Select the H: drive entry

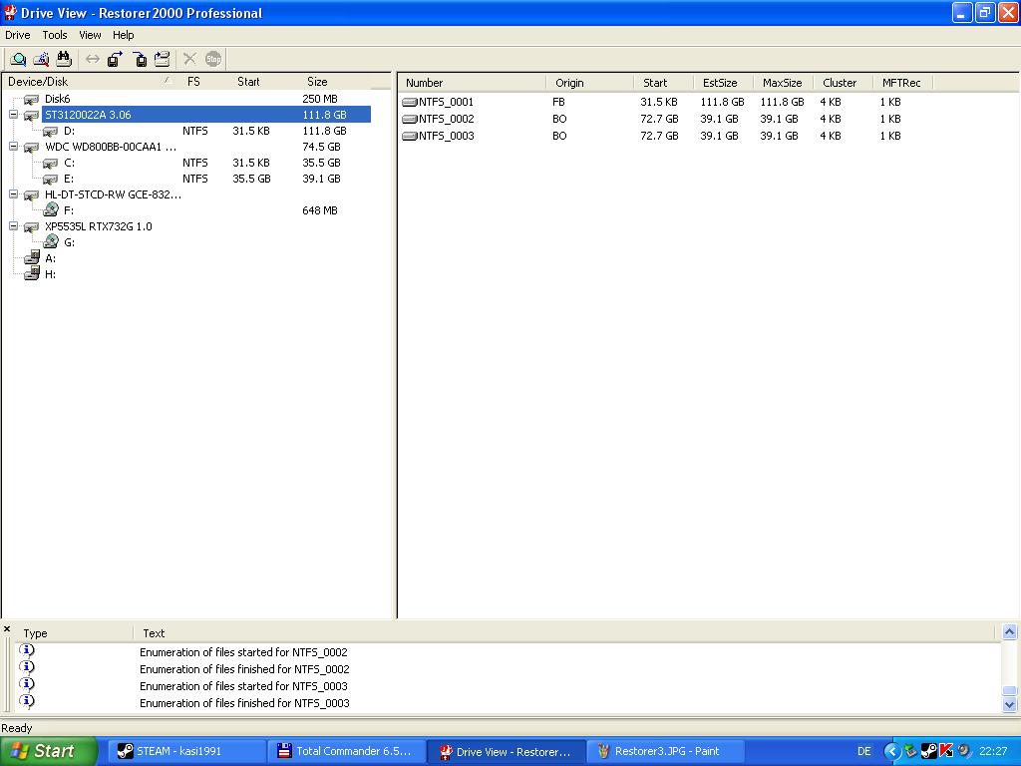tap(50, 274)
